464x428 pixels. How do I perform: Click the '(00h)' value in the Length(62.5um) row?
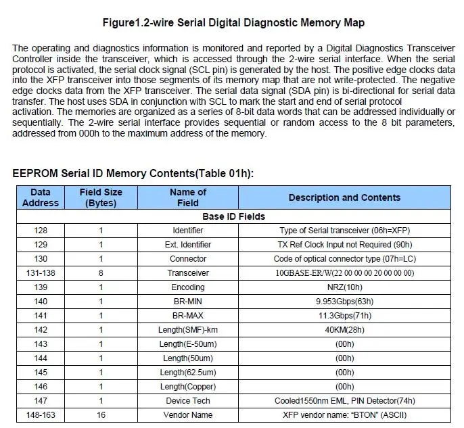(x=344, y=373)
